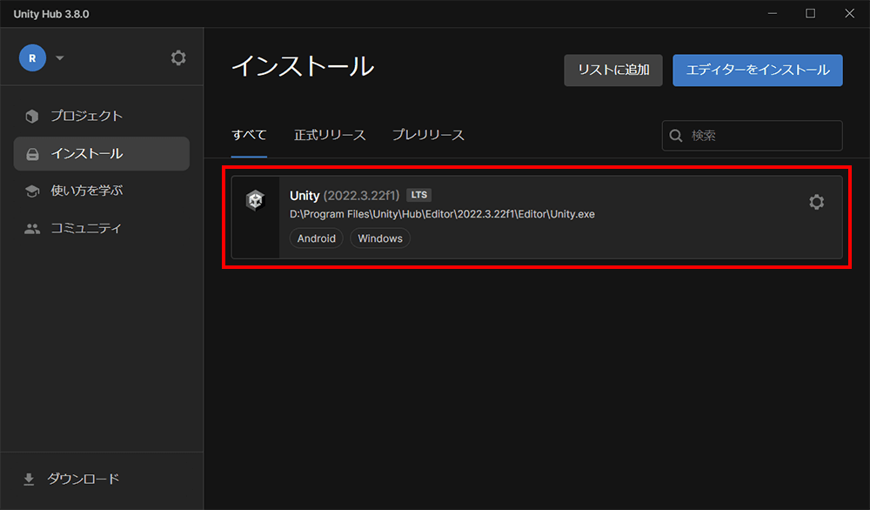The height and width of the screenshot is (510, 870).
Task: Click the Unity Hub 3.8.0 window title
Action: click(51, 14)
